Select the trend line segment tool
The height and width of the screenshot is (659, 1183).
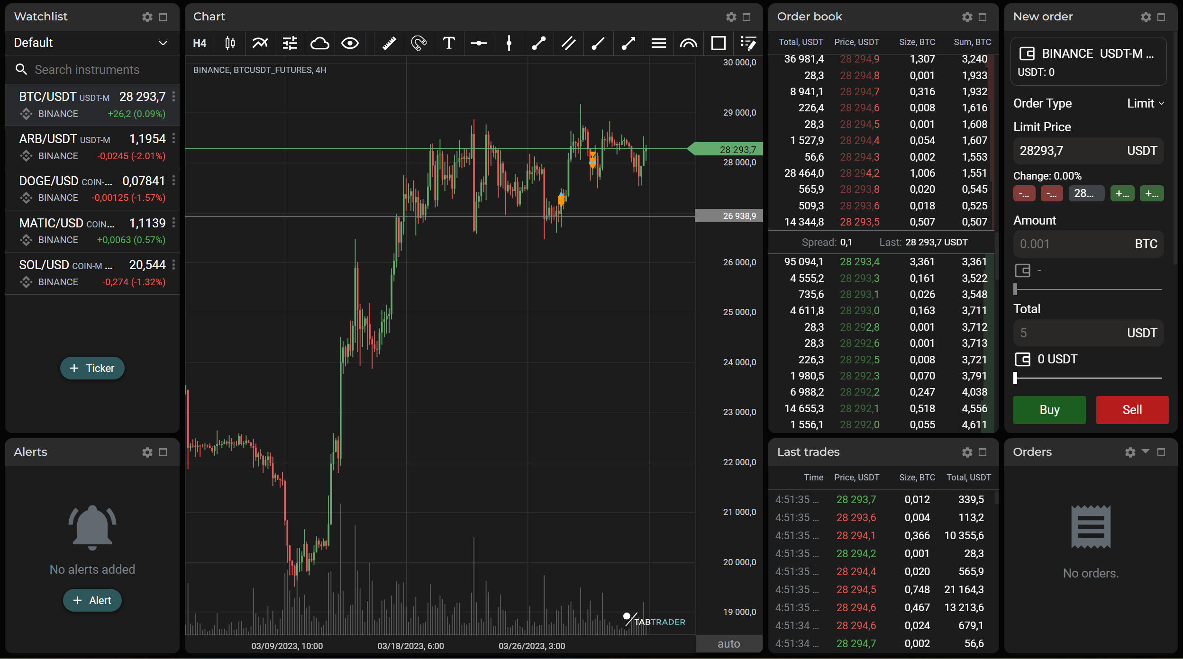(539, 44)
